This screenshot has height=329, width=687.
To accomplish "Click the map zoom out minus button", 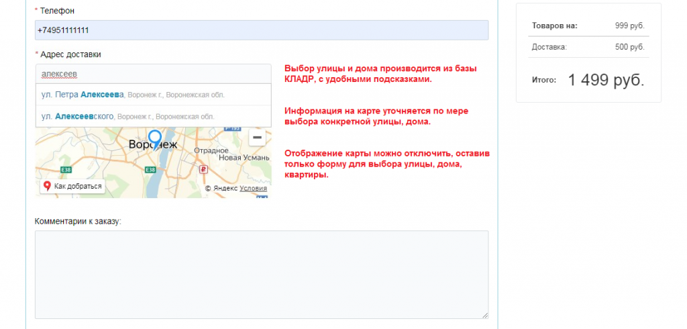I will coord(256,138).
